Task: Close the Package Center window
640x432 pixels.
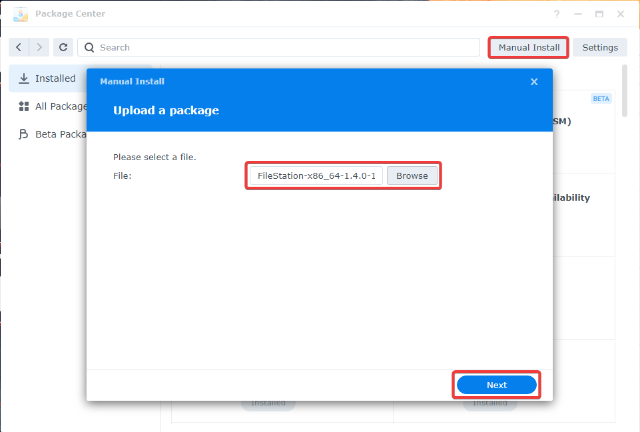Action: (x=621, y=14)
